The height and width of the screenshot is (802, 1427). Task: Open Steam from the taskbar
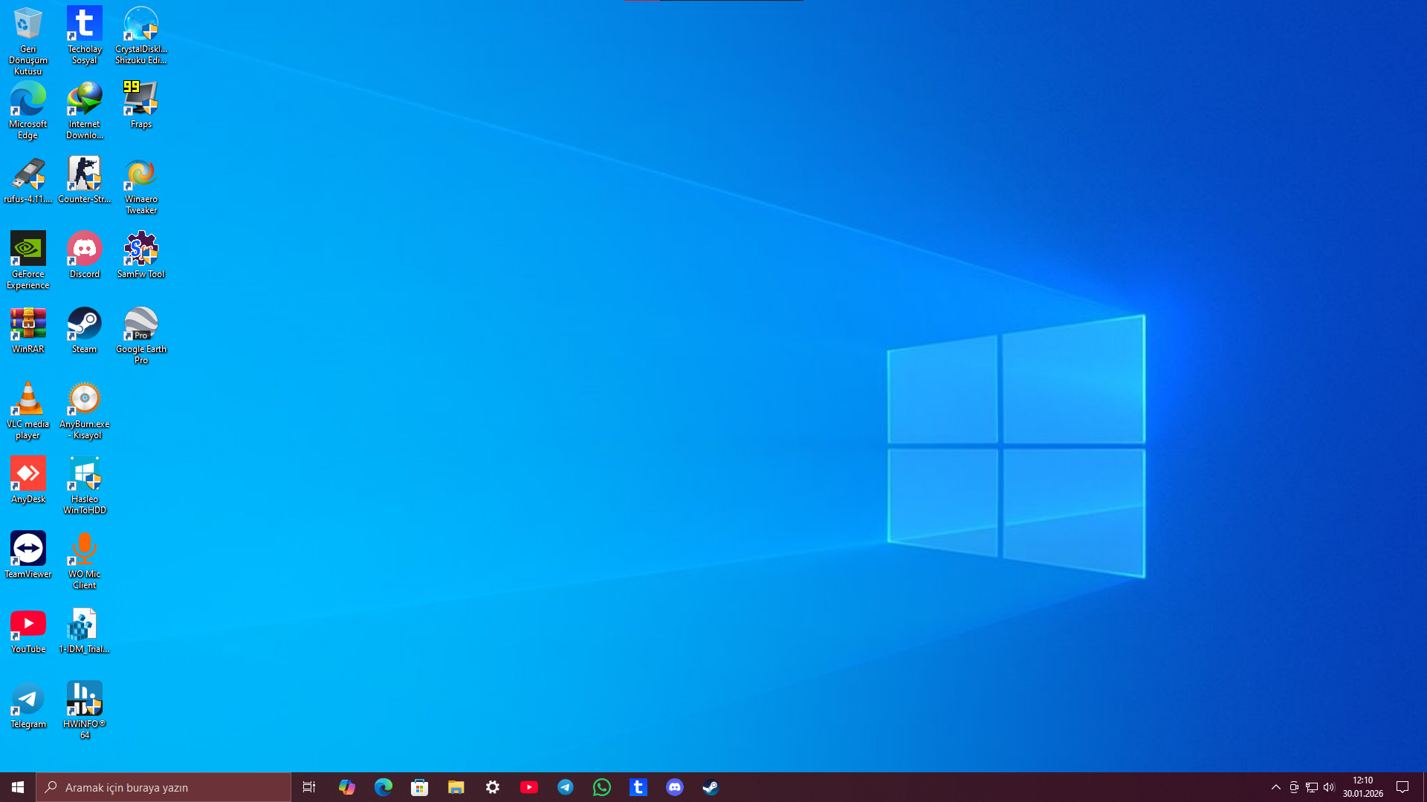tap(711, 787)
